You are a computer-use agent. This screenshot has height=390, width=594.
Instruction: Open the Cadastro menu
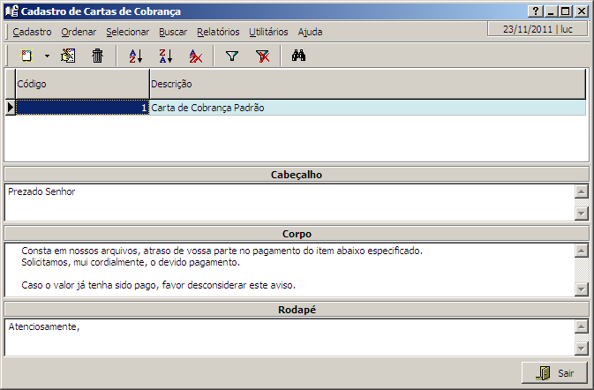click(x=32, y=32)
